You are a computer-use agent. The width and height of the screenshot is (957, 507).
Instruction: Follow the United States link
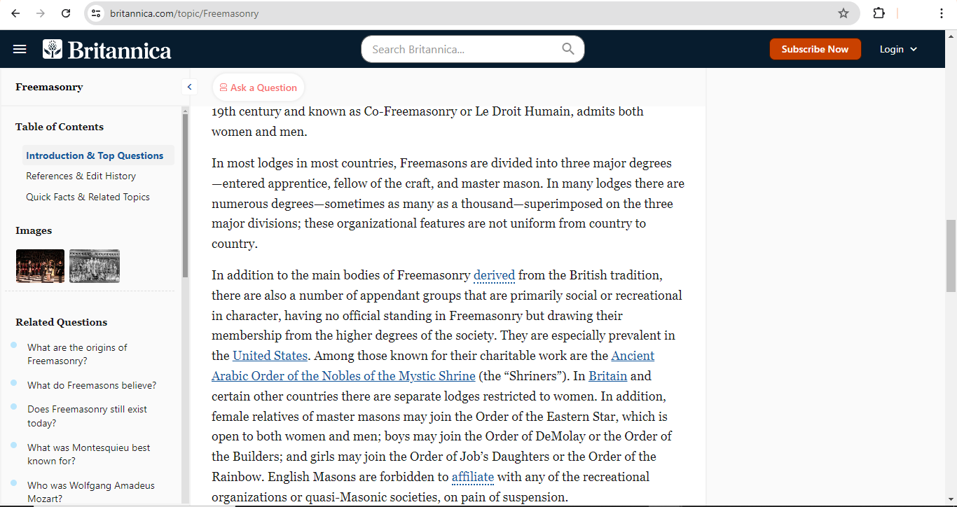point(270,356)
